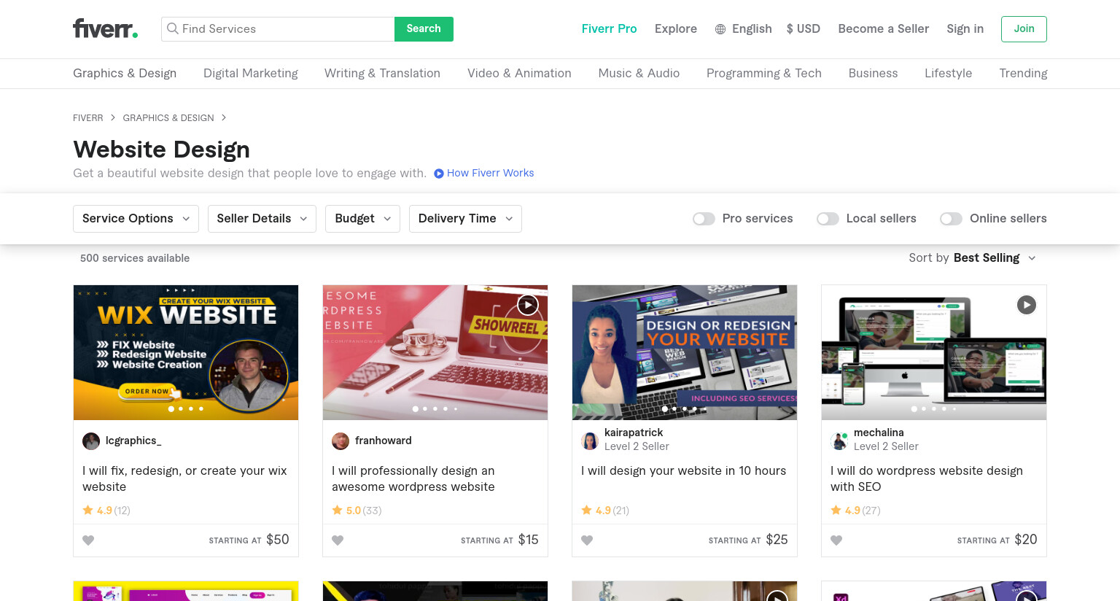
Task: Click seller name kairapatrick
Action: click(x=634, y=433)
